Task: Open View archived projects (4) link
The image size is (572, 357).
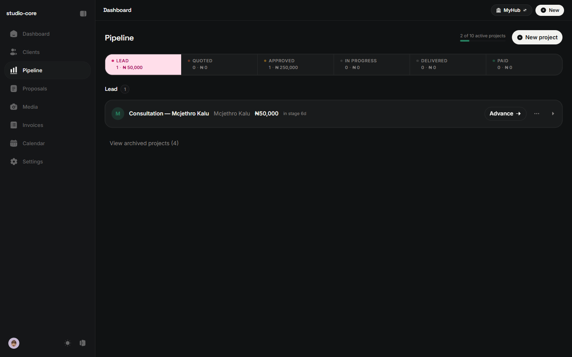Action: pos(144,143)
